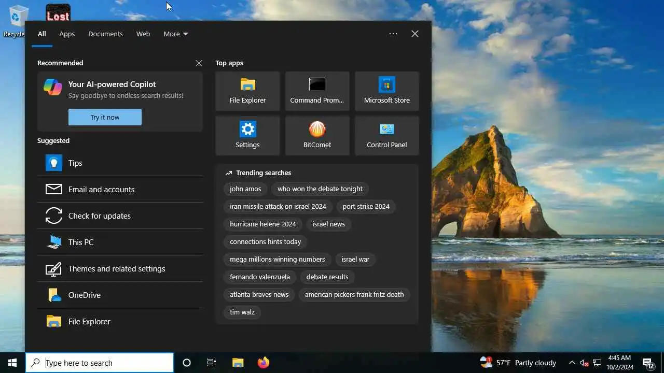Click the Copilot logo icon
This screenshot has width=664, height=373.
point(53,87)
